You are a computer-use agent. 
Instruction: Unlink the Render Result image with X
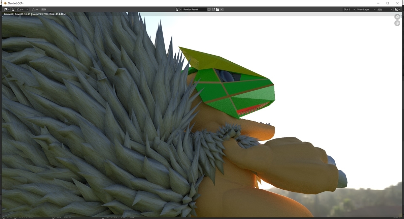tap(222, 9)
